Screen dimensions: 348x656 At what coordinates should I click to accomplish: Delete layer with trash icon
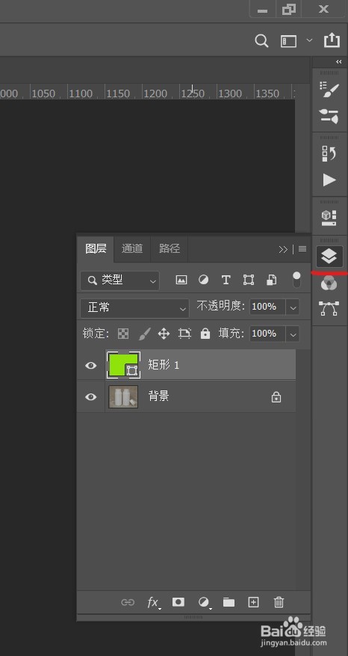click(x=279, y=602)
